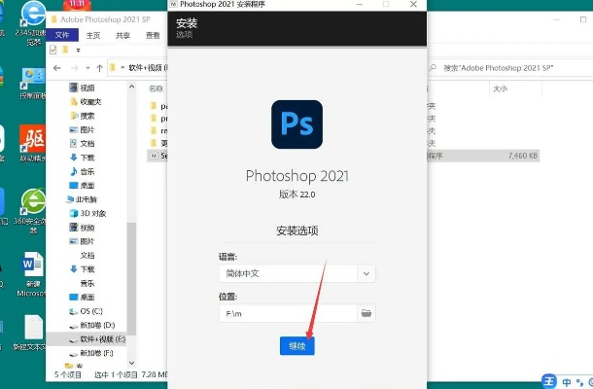Select the first folder row in file list

tap(158, 106)
